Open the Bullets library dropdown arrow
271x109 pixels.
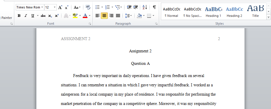point(102,7)
